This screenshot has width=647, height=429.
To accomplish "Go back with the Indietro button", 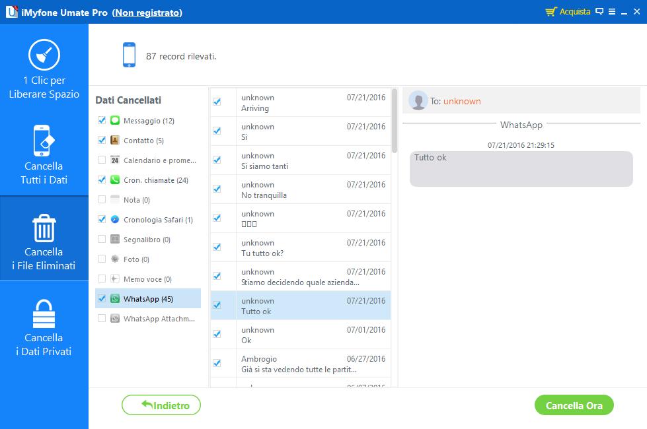I will (161, 405).
